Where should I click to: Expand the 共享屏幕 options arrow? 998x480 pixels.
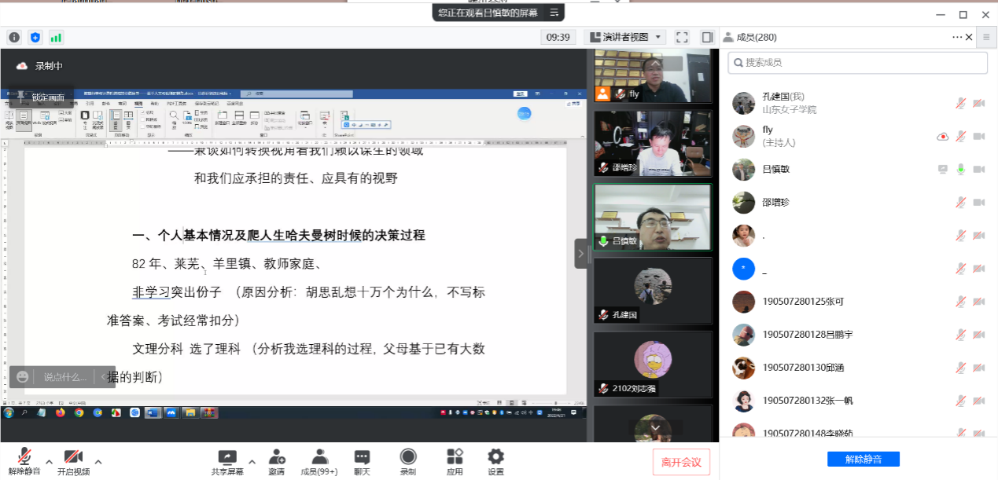(x=252, y=461)
